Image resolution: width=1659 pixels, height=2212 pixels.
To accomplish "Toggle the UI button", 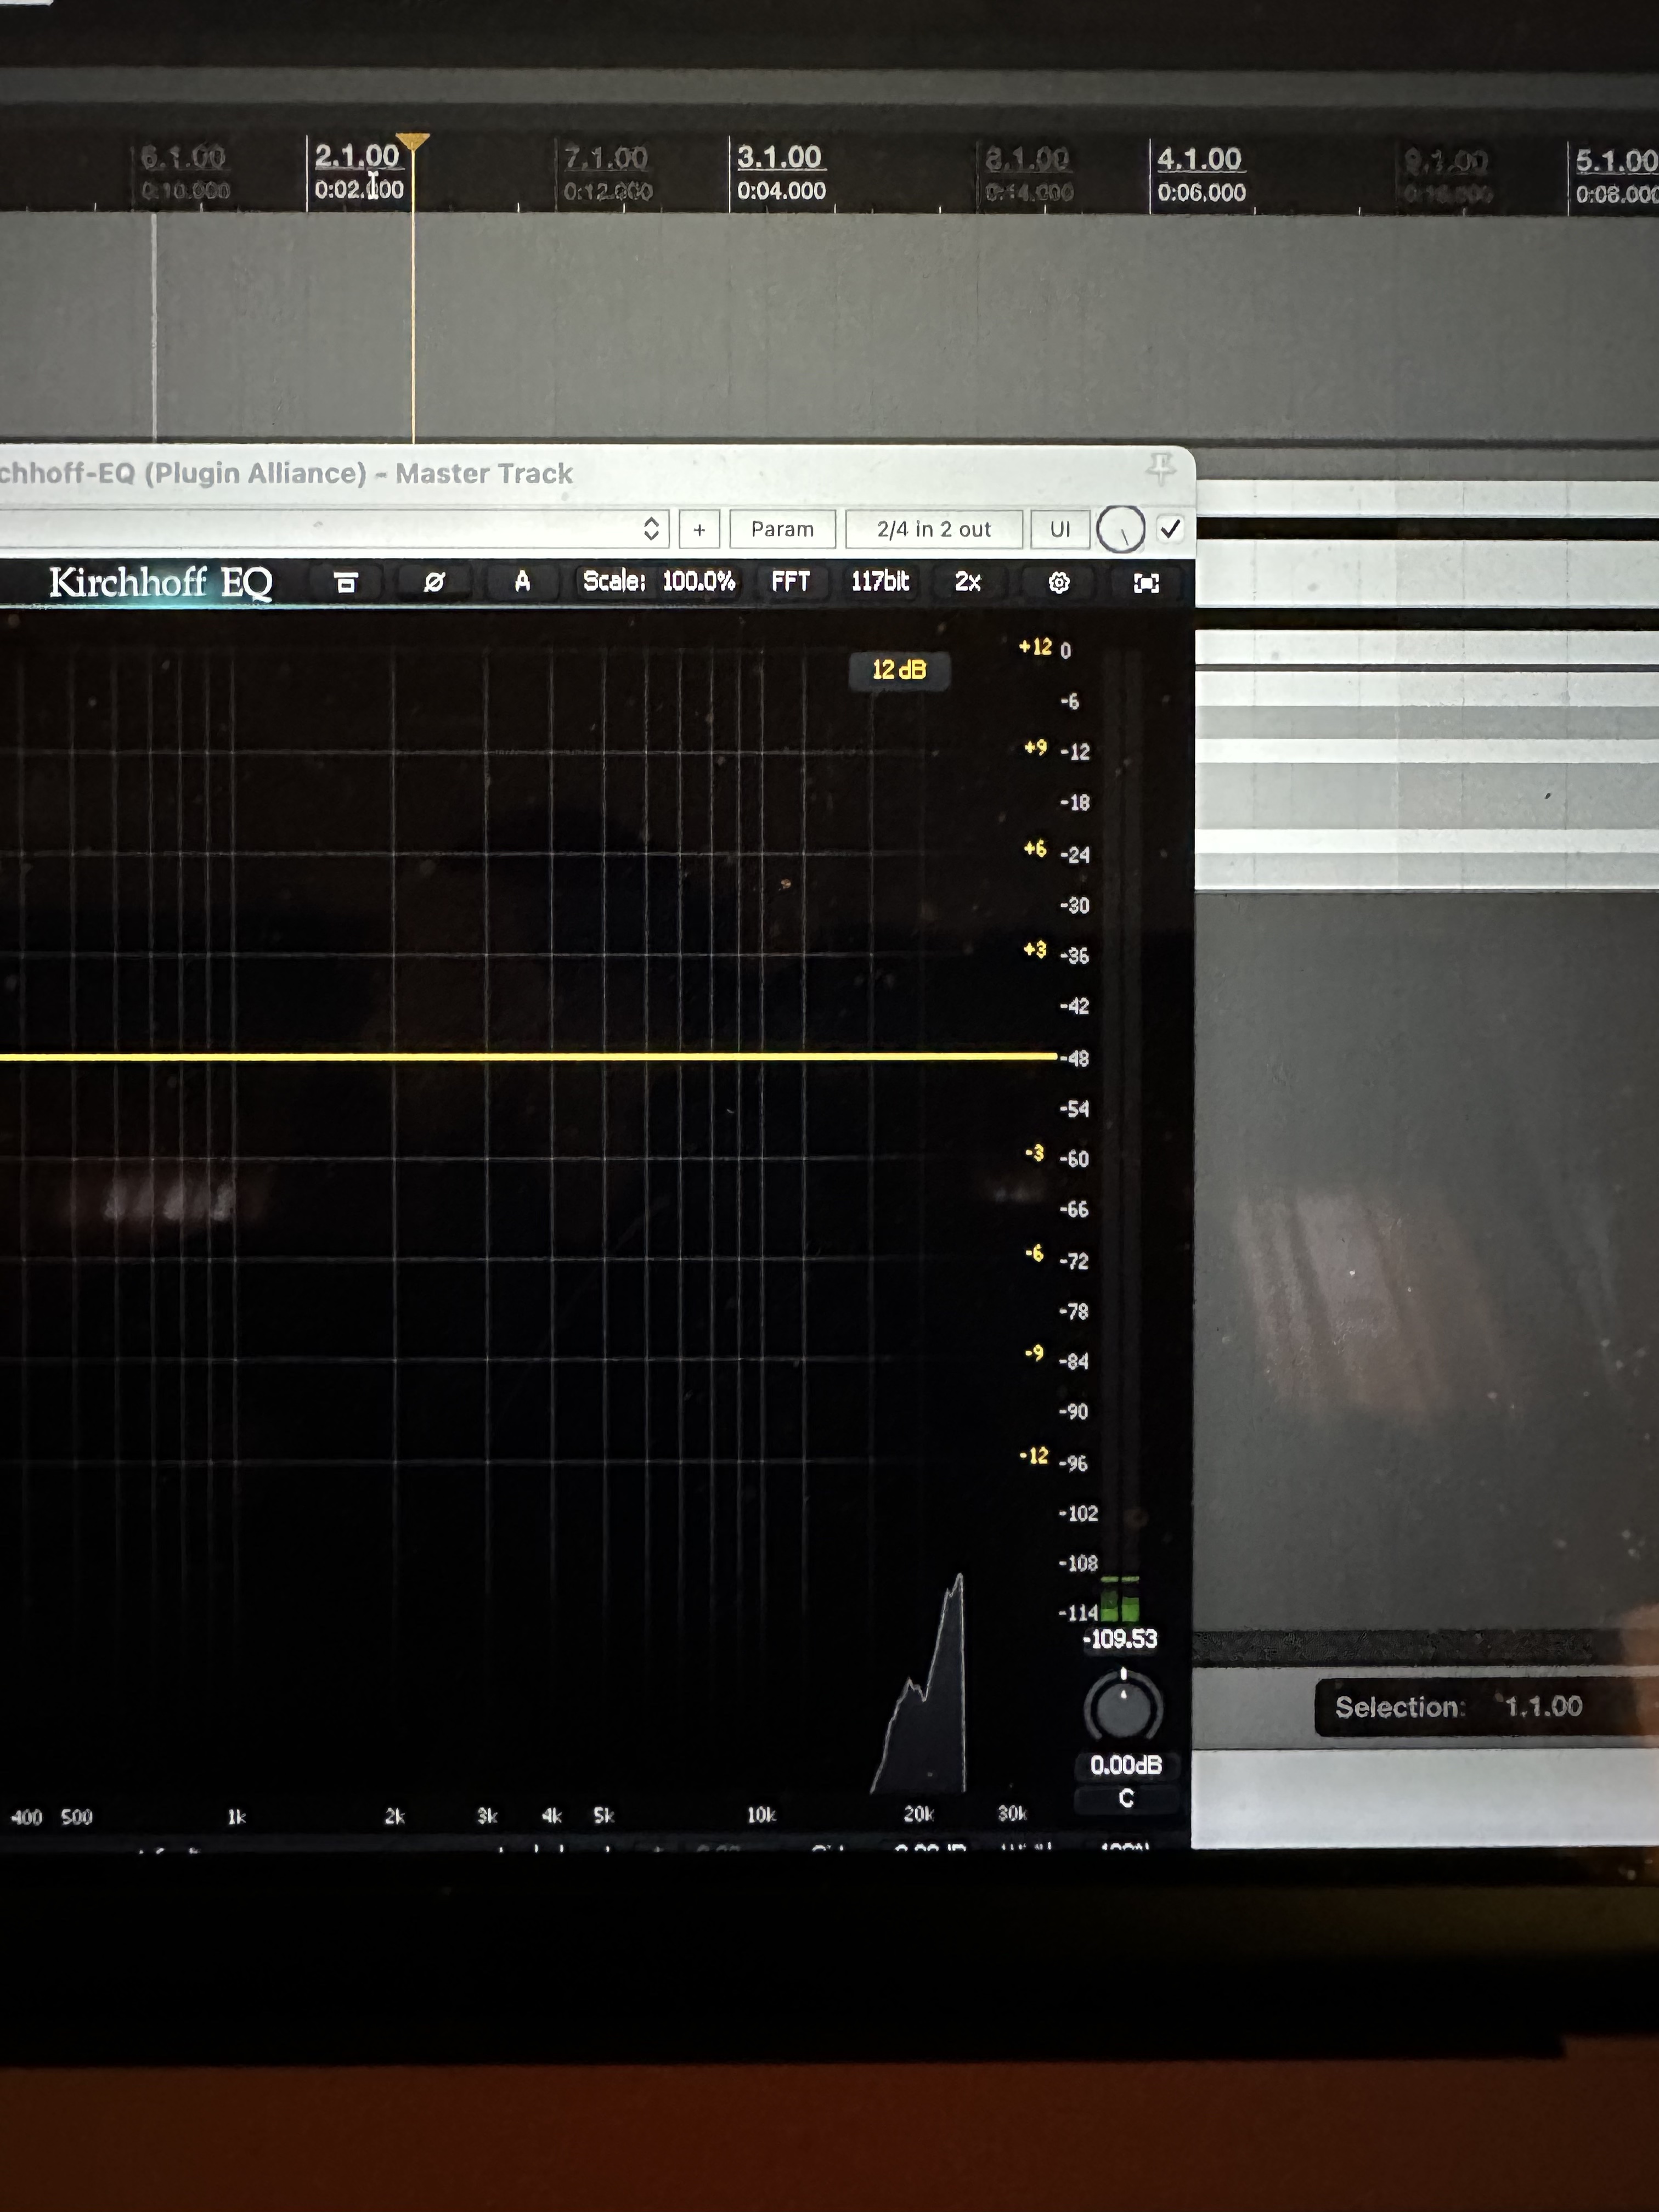I will [1059, 529].
